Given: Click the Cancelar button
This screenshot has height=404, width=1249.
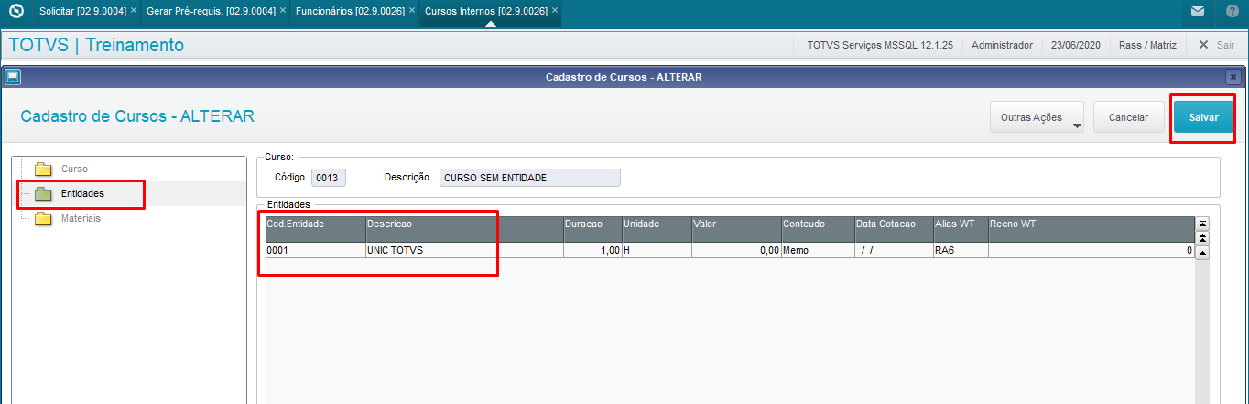Looking at the screenshot, I should click(1128, 117).
